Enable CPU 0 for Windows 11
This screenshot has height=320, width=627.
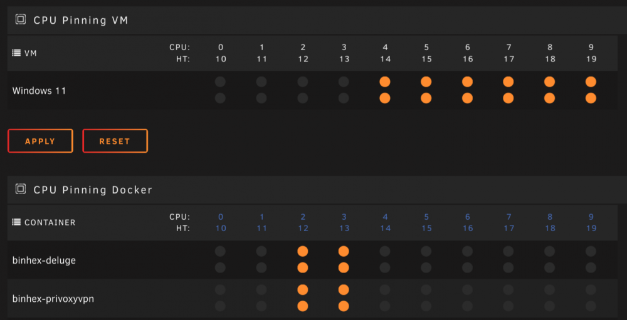(220, 82)
